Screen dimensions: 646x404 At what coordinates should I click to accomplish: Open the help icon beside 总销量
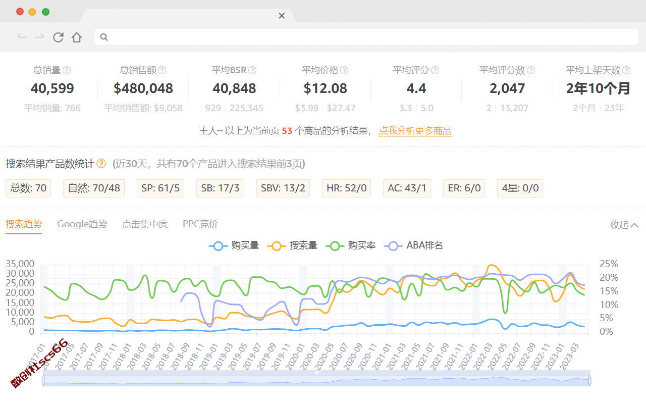[x=67, y=70]
